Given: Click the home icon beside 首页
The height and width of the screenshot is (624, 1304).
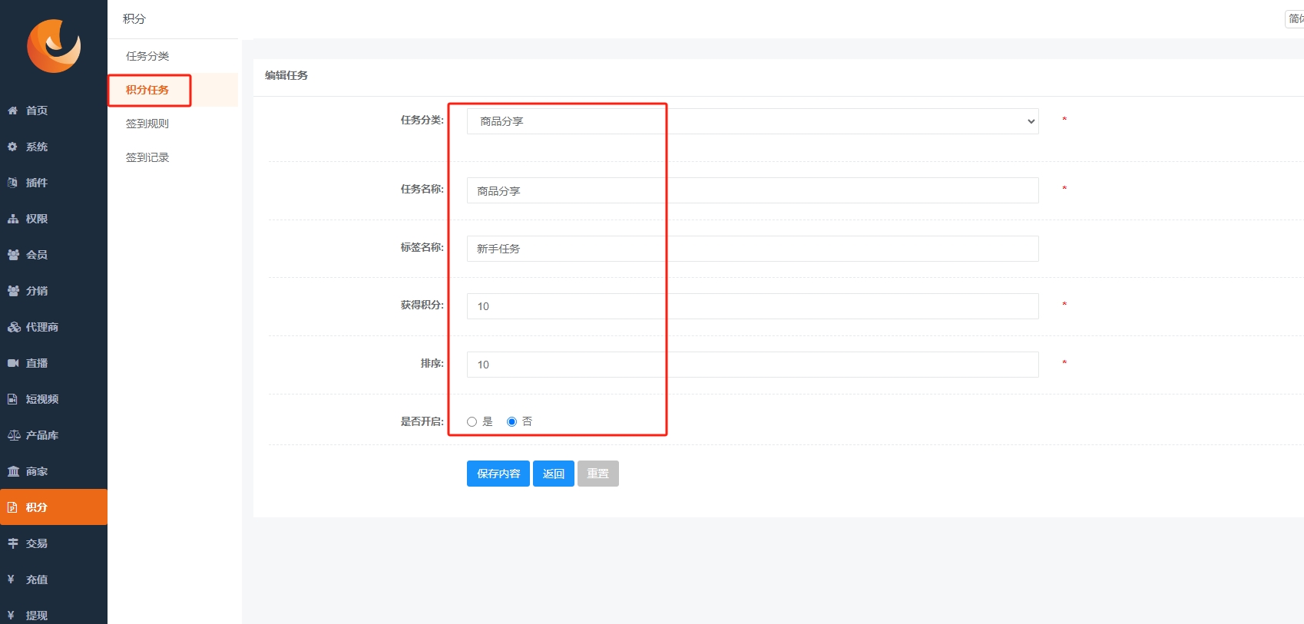Looking at the screenshot, I should click(13, 111).
